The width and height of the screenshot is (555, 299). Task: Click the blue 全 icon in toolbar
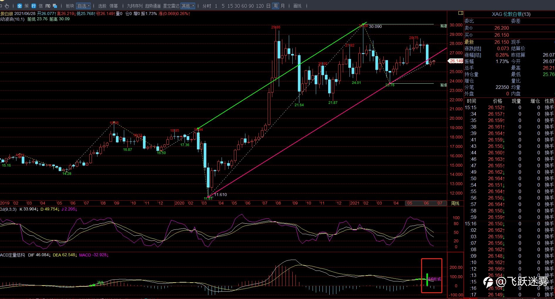pos(20,6)
